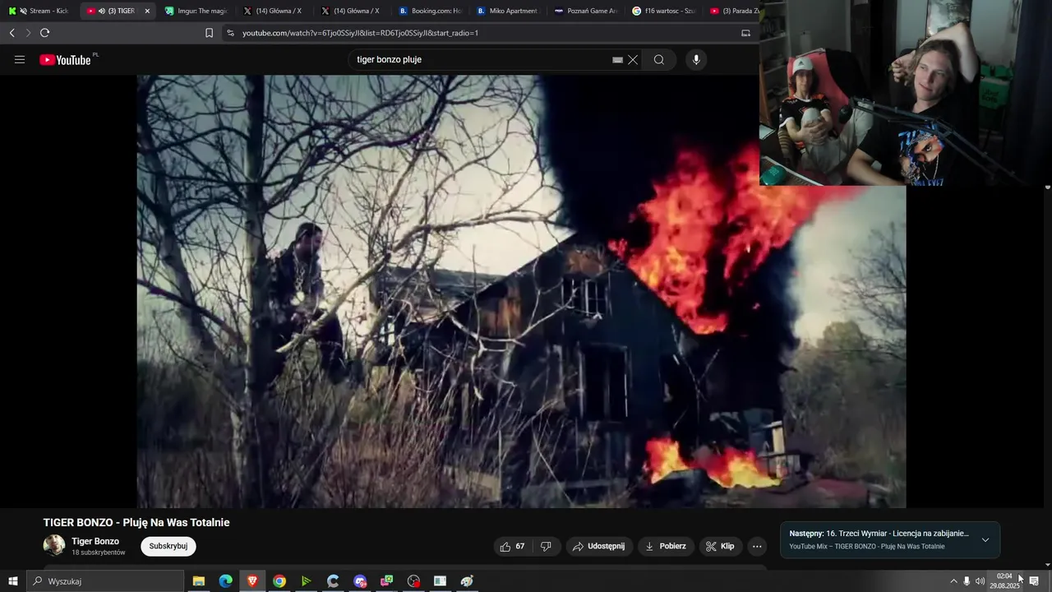This screenshot has height=592, width=1052.
Task: Click the Pobierz download button
Action: 666,546
